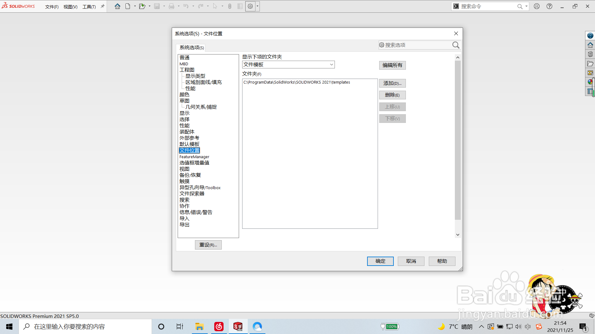
Task: Expand dropdown beside Print icon
Action: (x=179, y=6)
